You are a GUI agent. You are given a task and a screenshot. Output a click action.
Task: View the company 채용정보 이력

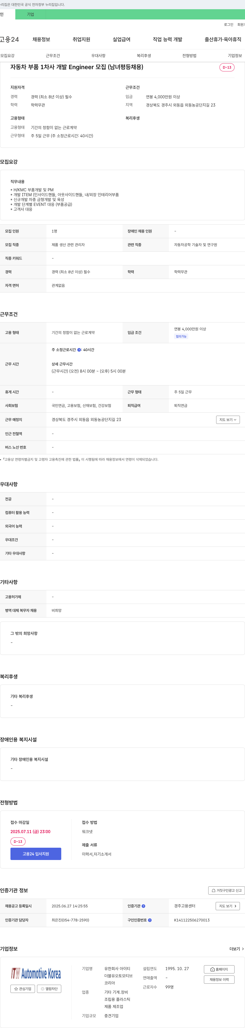coord(219,979)
